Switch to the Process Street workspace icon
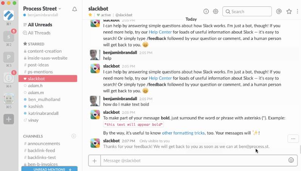Viewport: 301px width, 171px height. point(9,15)
